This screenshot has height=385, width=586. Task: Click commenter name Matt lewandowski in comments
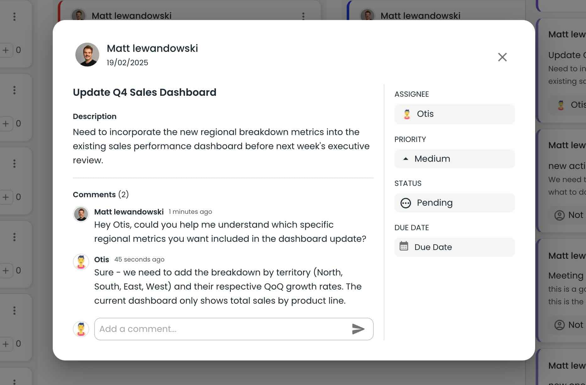coord(129,212)
